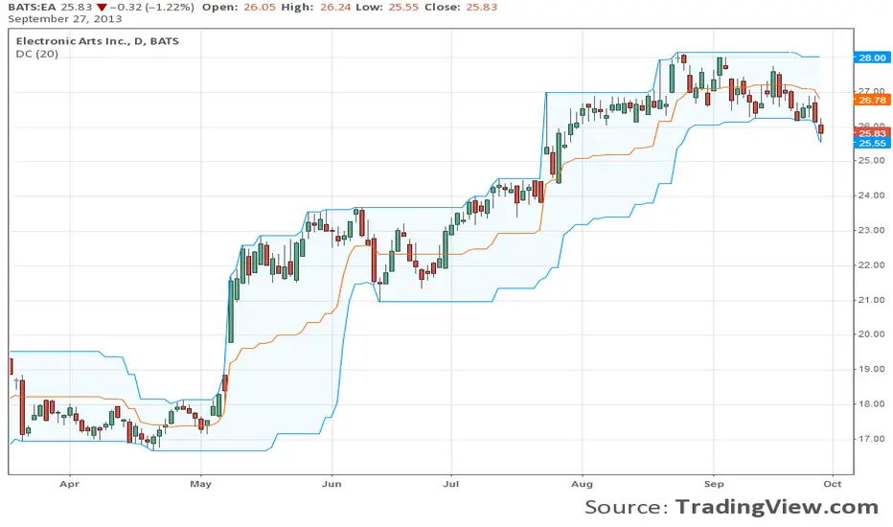Click the May label on time axis
Viewport: 893px width, 527px height.
[x=200, y=484]
